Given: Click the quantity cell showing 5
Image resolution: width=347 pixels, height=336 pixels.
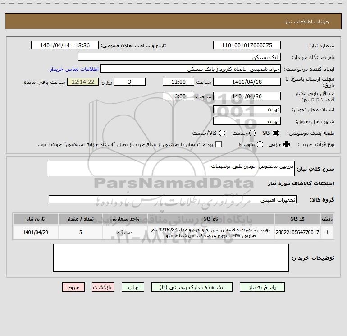Looking at the screenshot, I should [x=81, y=232].
